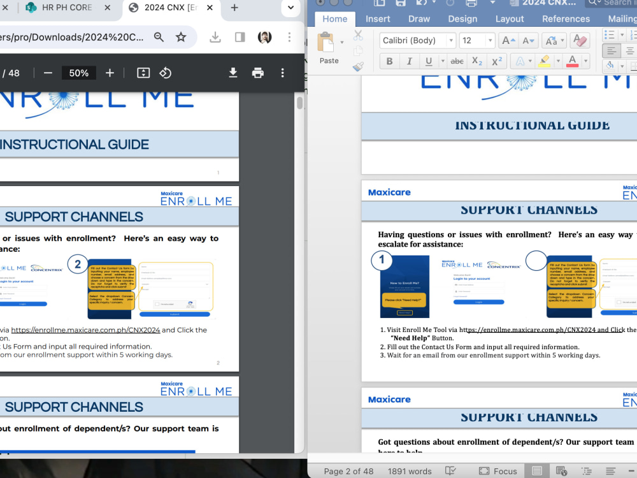Select the Format Painter brush
The image size is (637, 478).
pyautogui.click(x=358, y=66)
